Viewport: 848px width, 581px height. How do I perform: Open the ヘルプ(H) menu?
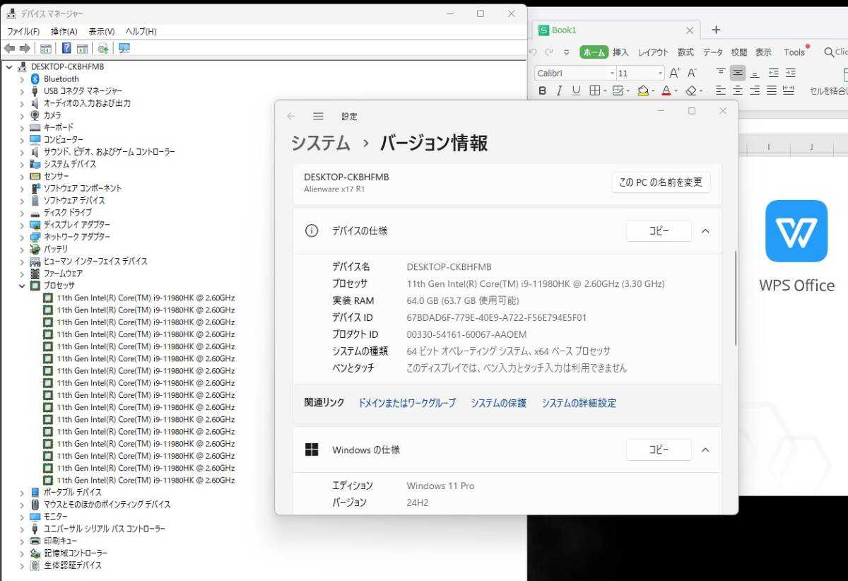(141, 32)
